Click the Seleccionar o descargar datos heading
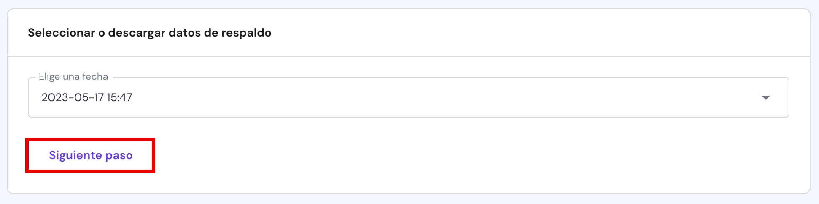 click(150, 33)
